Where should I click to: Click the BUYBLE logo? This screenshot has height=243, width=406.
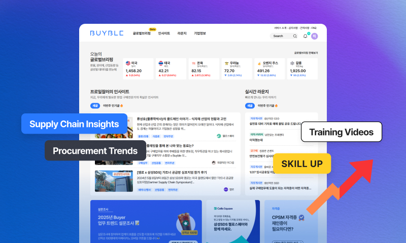pos(104,33)
